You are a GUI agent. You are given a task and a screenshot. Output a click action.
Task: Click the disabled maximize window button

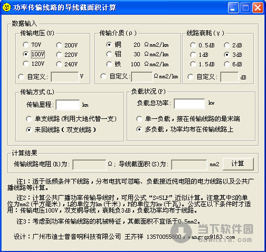coord(245,8)
